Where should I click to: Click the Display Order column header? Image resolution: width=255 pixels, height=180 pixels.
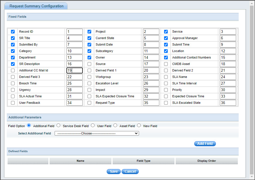coord(207,161)
